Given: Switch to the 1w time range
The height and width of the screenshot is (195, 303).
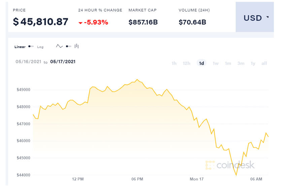Looking at the screenshot, I should [215, 63].
